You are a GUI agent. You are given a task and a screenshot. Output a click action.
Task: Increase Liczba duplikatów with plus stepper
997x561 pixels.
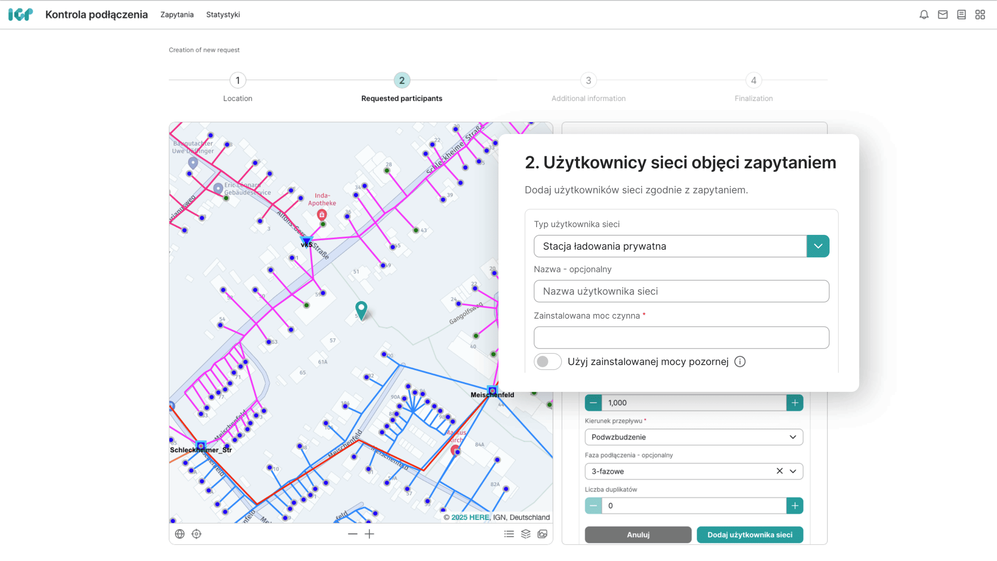(x=795, y=506)
